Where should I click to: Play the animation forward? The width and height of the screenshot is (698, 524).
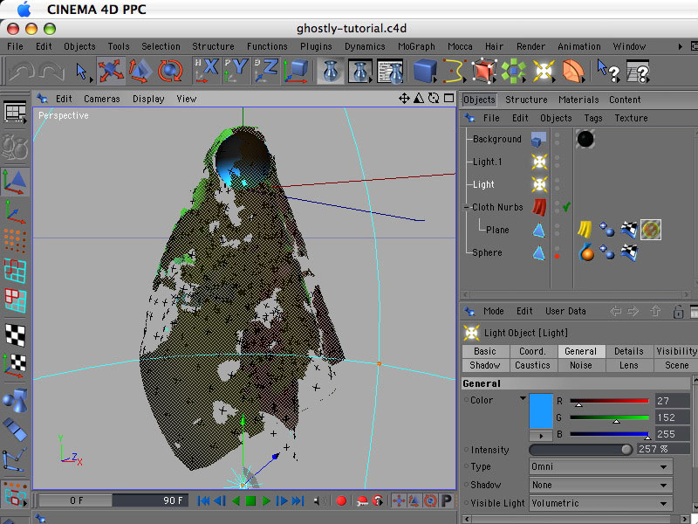click(x=266, y=501)
